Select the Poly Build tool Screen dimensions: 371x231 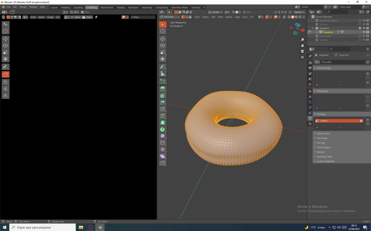point(163,123)
